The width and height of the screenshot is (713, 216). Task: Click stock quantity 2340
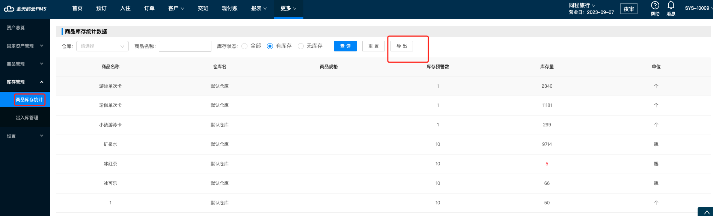547,86
